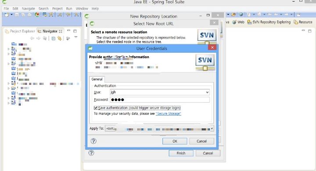Expand the second item in Navigator tree
The height and width of the screenshot is (171, 316).
click(x=8, y=49)
